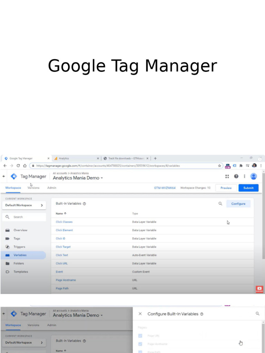Select Variables in the left sidebar
The image size is (265, 353).
(x=23, y=255)
